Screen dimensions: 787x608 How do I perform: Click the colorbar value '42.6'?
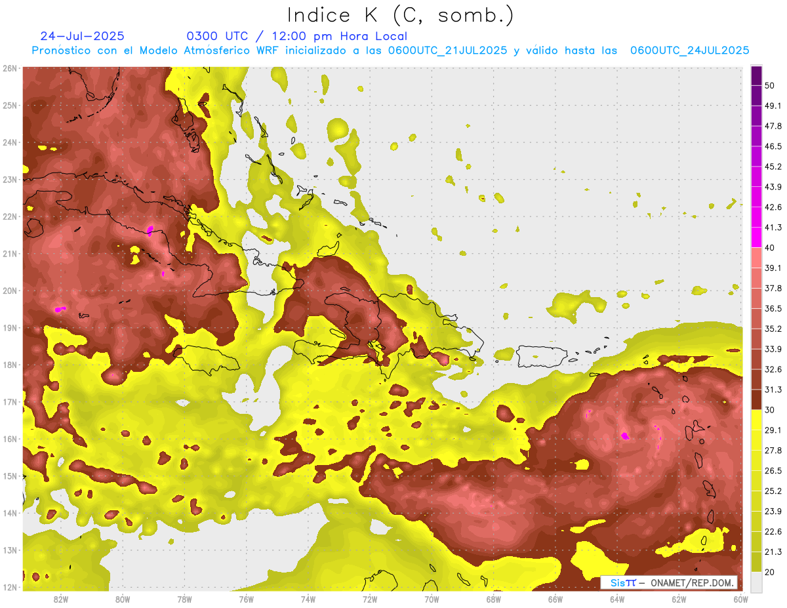click(x=773, y=207)
